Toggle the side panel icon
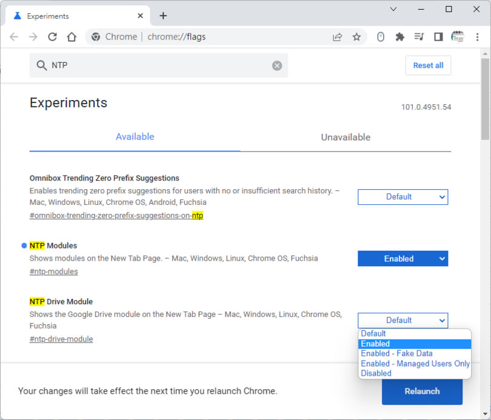Screen dimensions: 491x420 click(x=438, y=37)
